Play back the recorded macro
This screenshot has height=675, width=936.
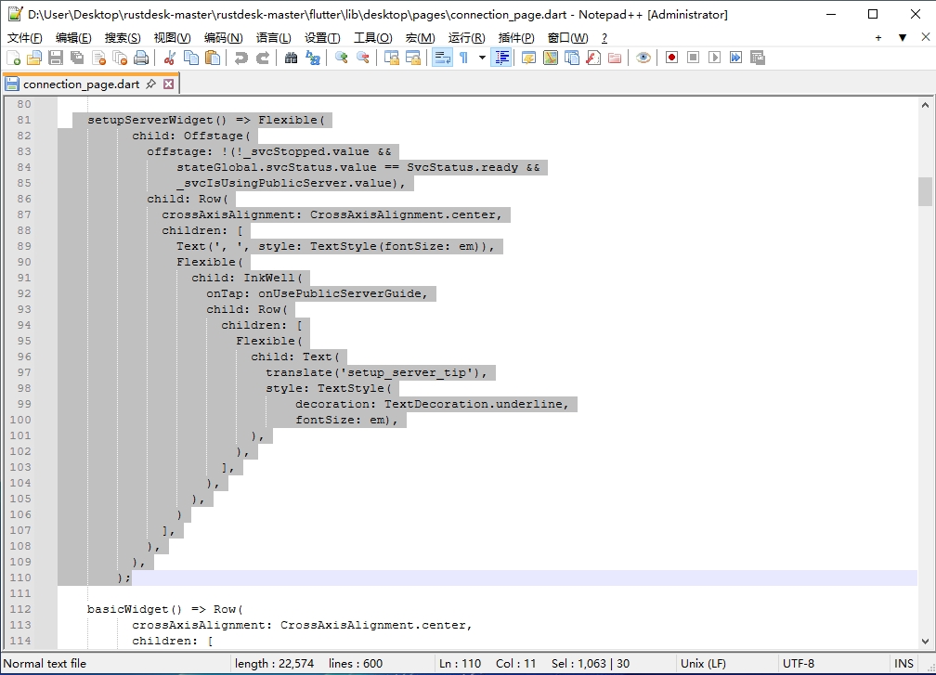pyautogui.click(x=715, y=58)
